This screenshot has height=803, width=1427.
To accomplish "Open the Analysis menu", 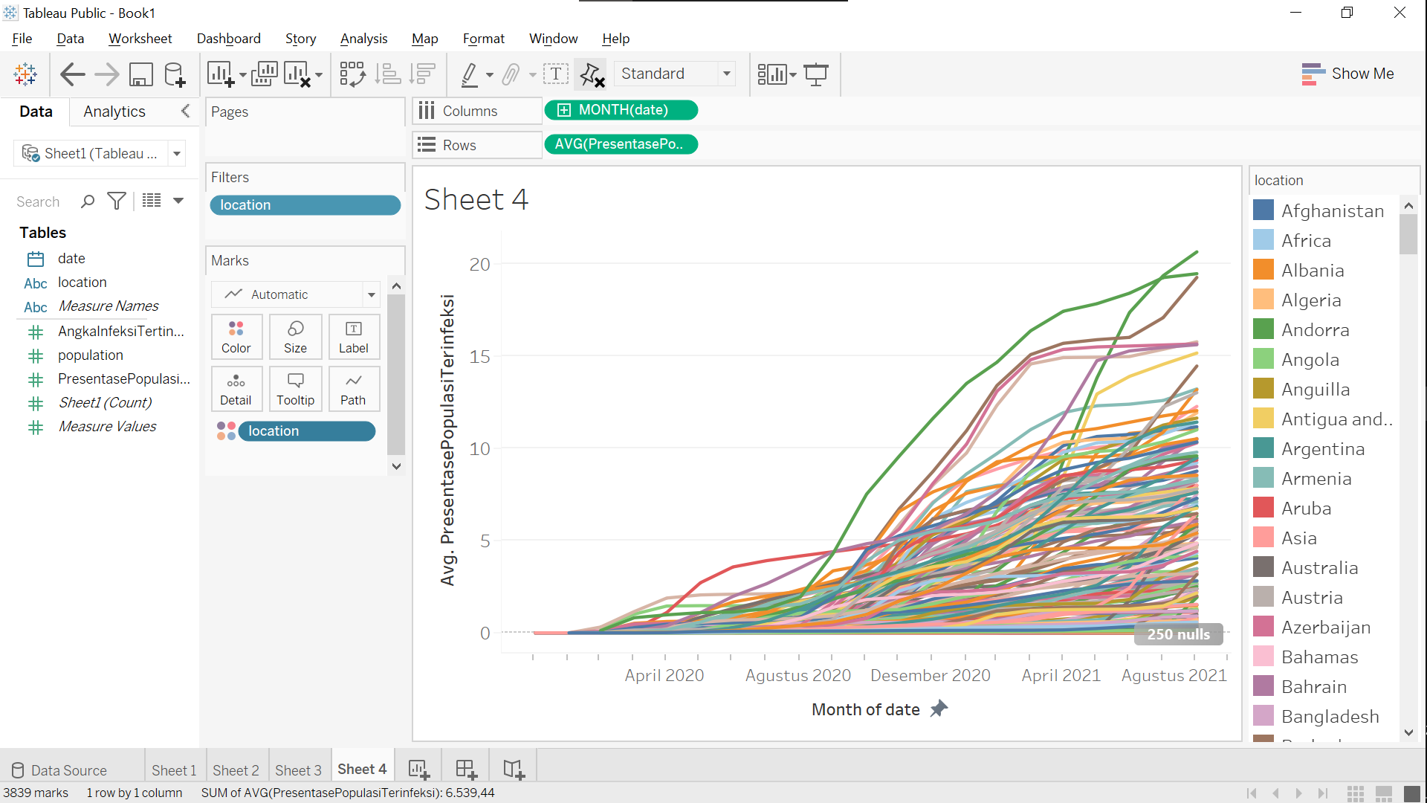I will pyautogui.click(x=363, y=38).
